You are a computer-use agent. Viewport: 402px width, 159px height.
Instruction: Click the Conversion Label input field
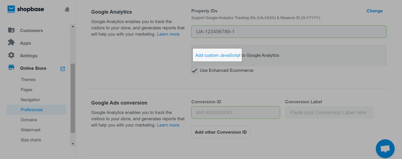click(x=329, y=113)
